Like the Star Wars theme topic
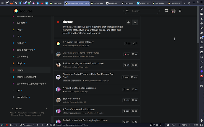Image resolution: width=204 pixels, height=127 pixels. click(x=126, y=100)
